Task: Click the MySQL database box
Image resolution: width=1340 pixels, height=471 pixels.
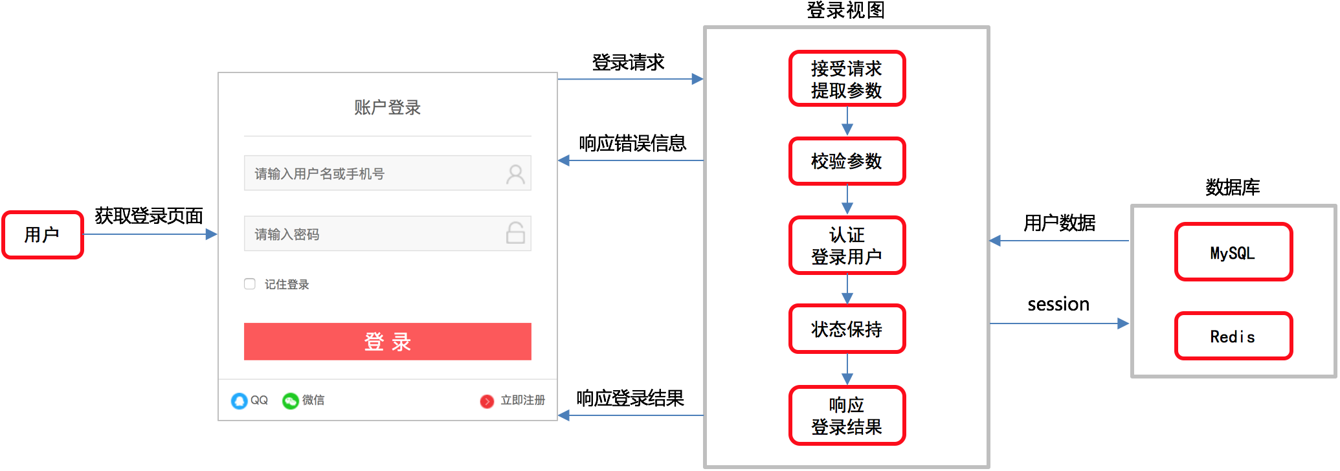Action: (1233, 252)
